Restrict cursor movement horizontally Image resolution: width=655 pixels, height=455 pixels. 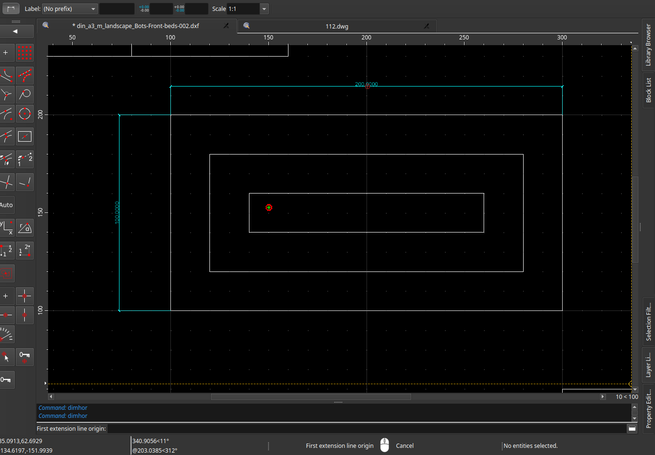(x=6, y=315)
